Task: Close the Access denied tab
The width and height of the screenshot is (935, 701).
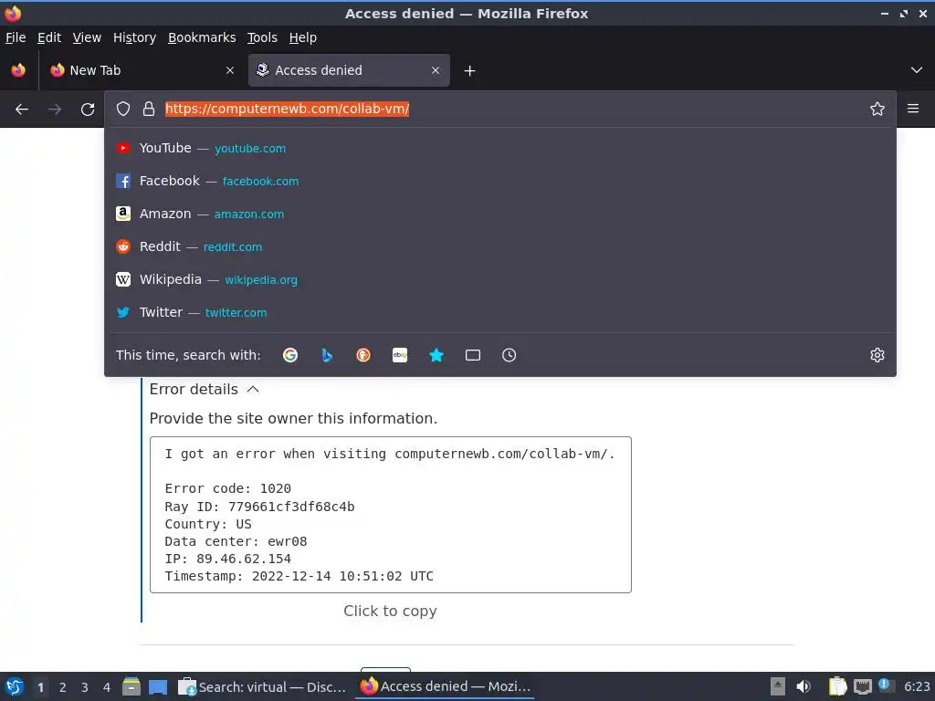Action: pos(436,70)
